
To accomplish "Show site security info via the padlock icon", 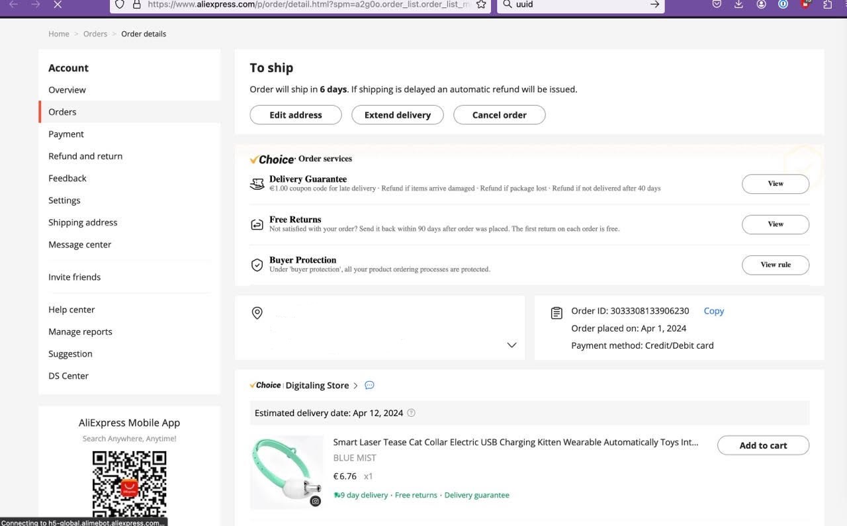I will click(x=137, y=4).
